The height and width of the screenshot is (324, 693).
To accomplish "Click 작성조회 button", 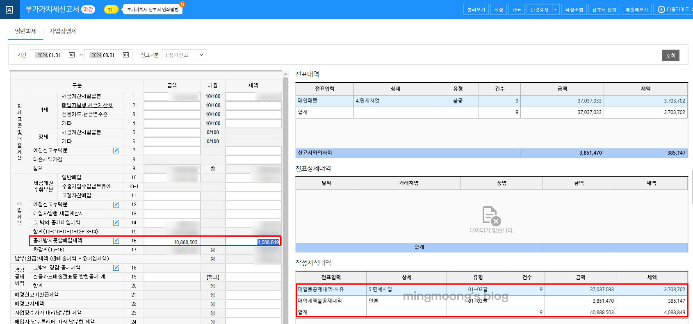I will [x=574, y=9].
